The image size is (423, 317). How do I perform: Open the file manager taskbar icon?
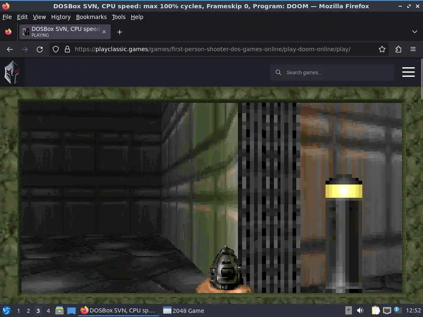59,310
